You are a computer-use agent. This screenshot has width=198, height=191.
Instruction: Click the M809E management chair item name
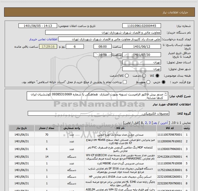pyautogui.click(x=120, y=163)
